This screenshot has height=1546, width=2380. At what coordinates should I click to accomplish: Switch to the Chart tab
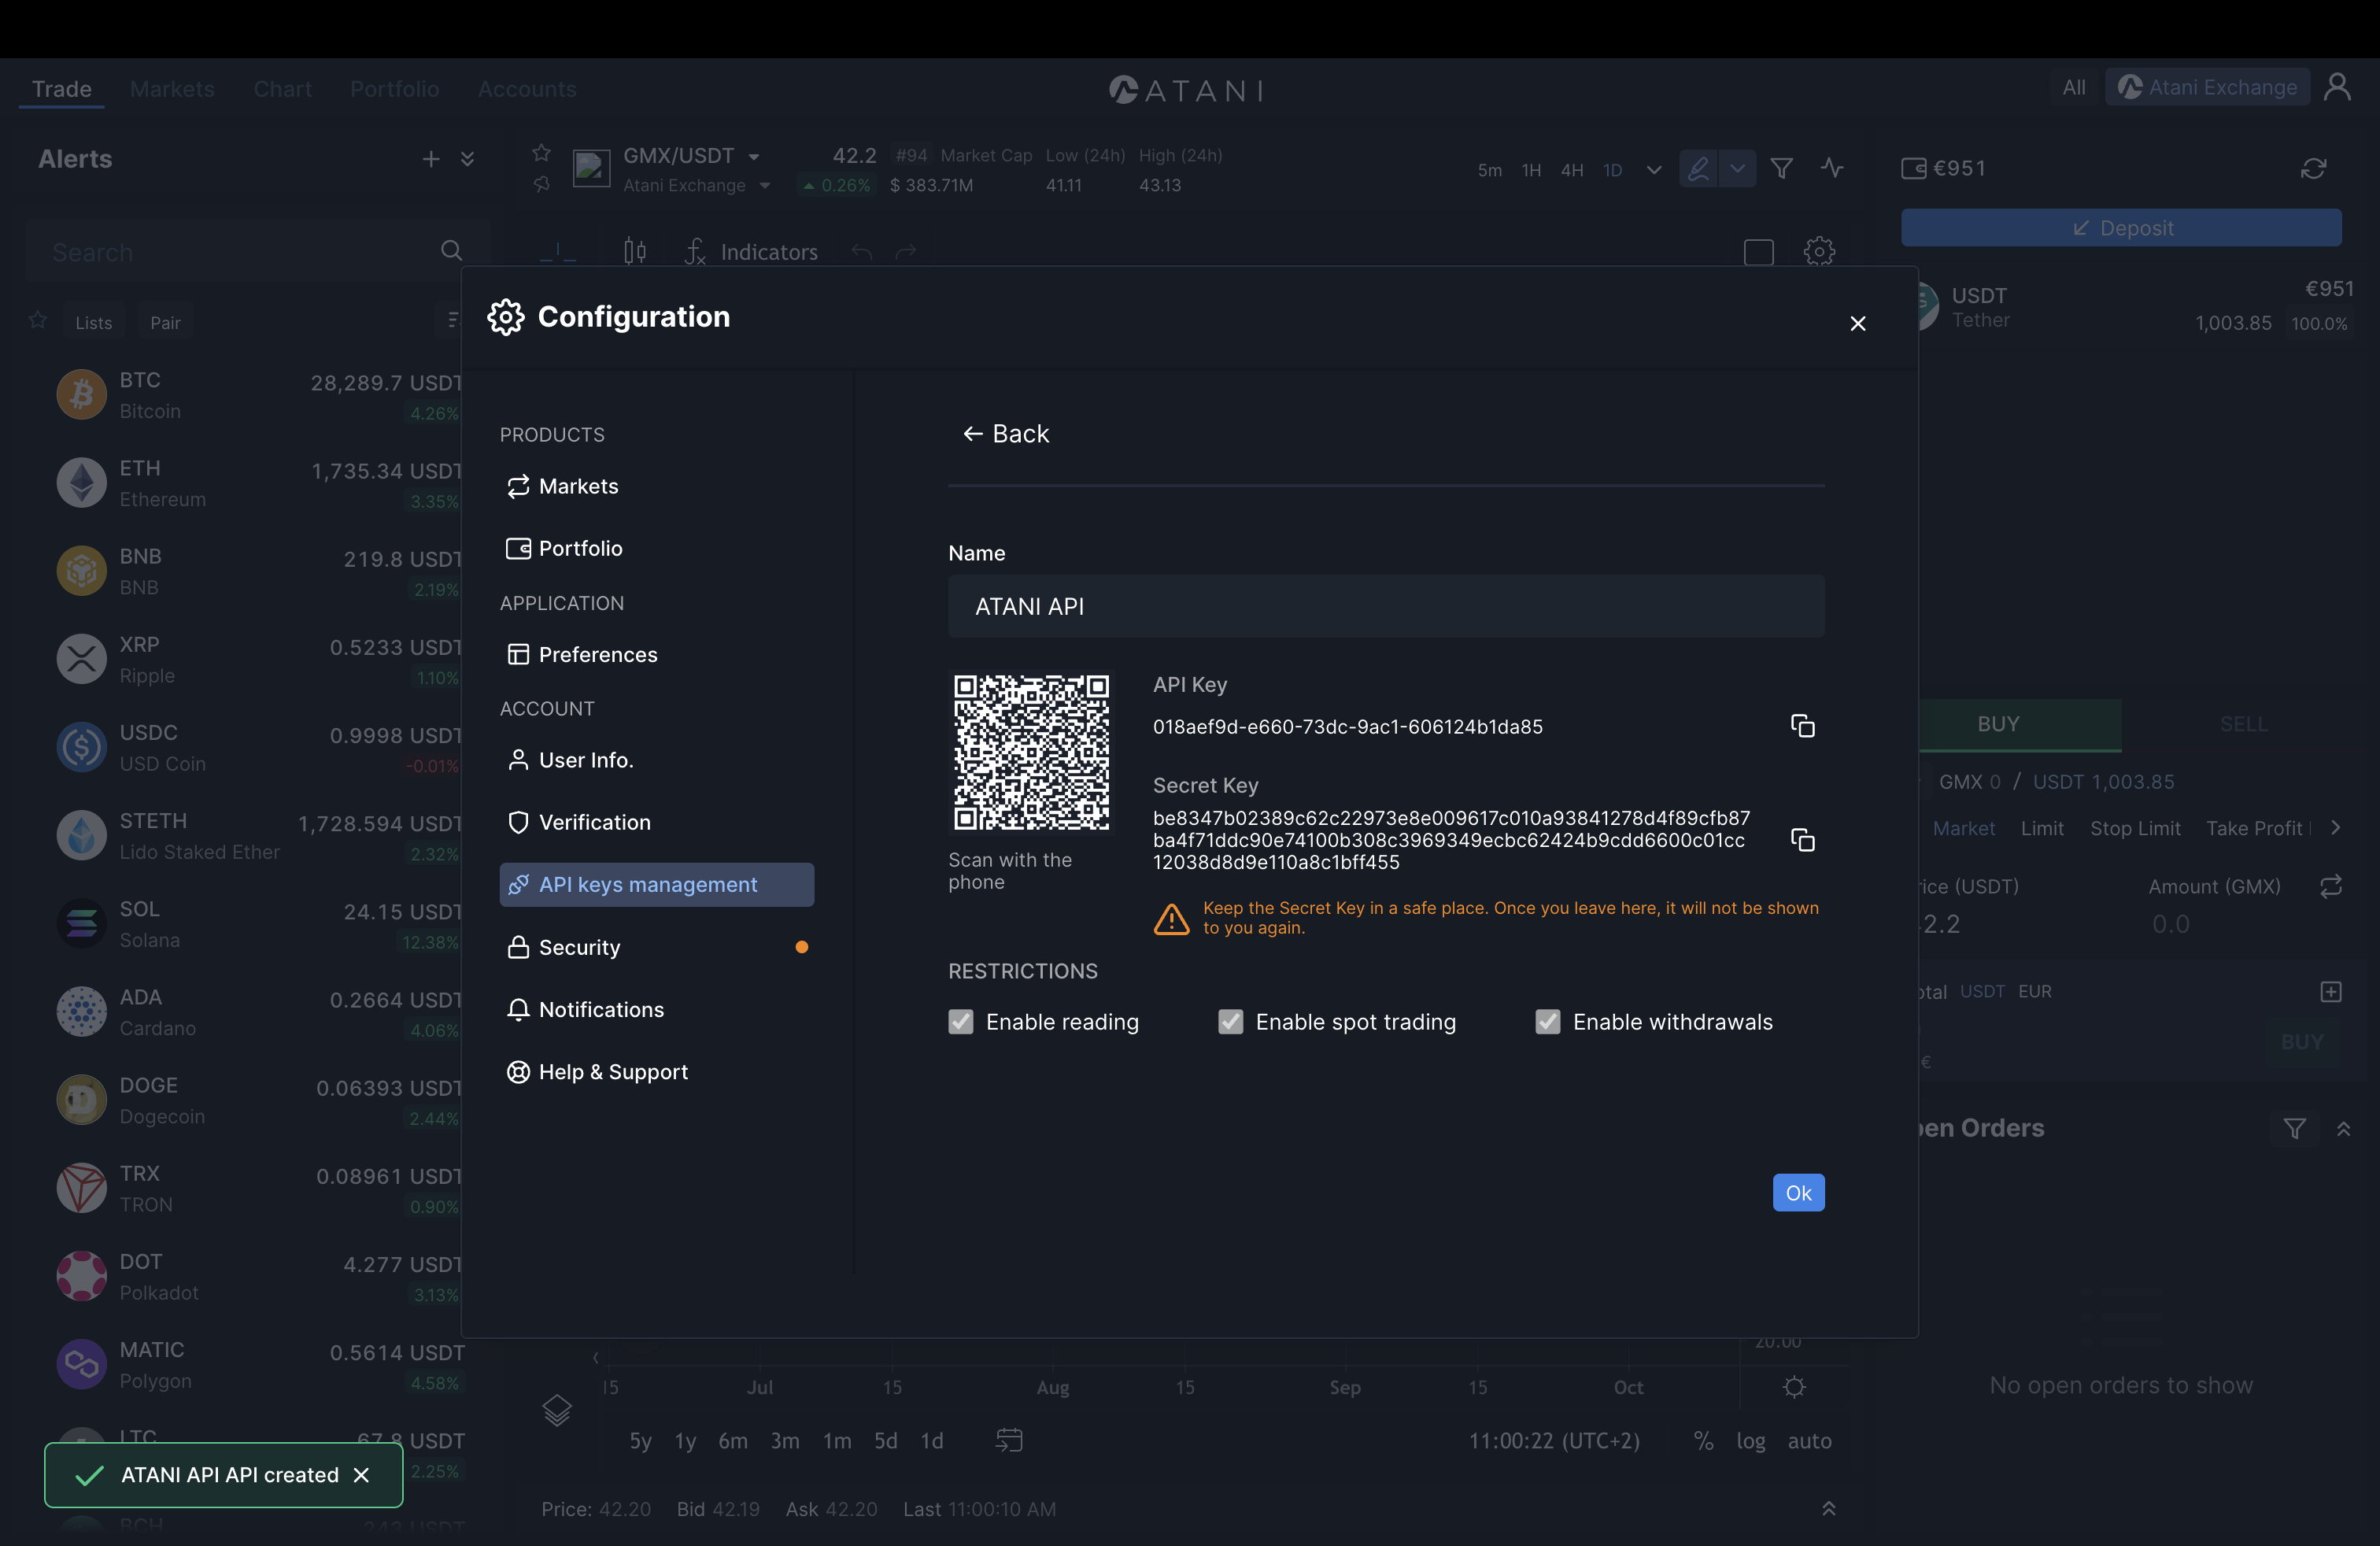point(282,88)
